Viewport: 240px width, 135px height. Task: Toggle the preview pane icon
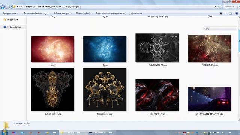coord(231,13)
